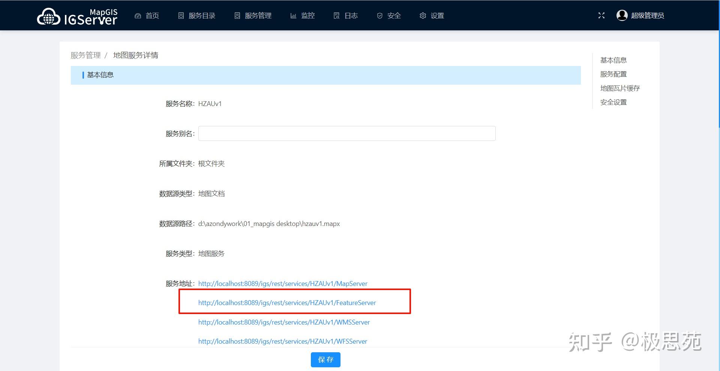Open the 监控 monitoring icon
The width and height of the screenshot is (720, 371).
click(x=293, y=15)
